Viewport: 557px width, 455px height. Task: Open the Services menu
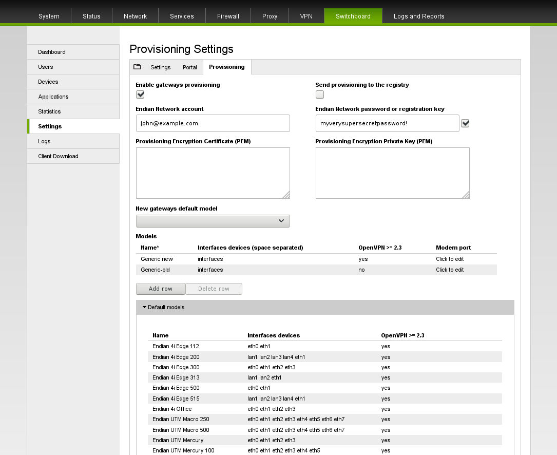click(182, 16)
